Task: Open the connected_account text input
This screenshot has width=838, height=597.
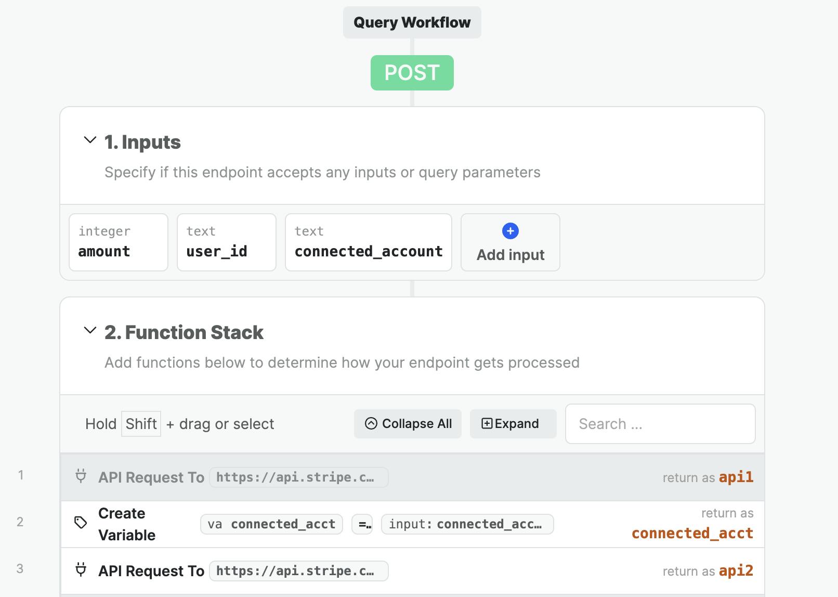Action: tap(368, 242)
